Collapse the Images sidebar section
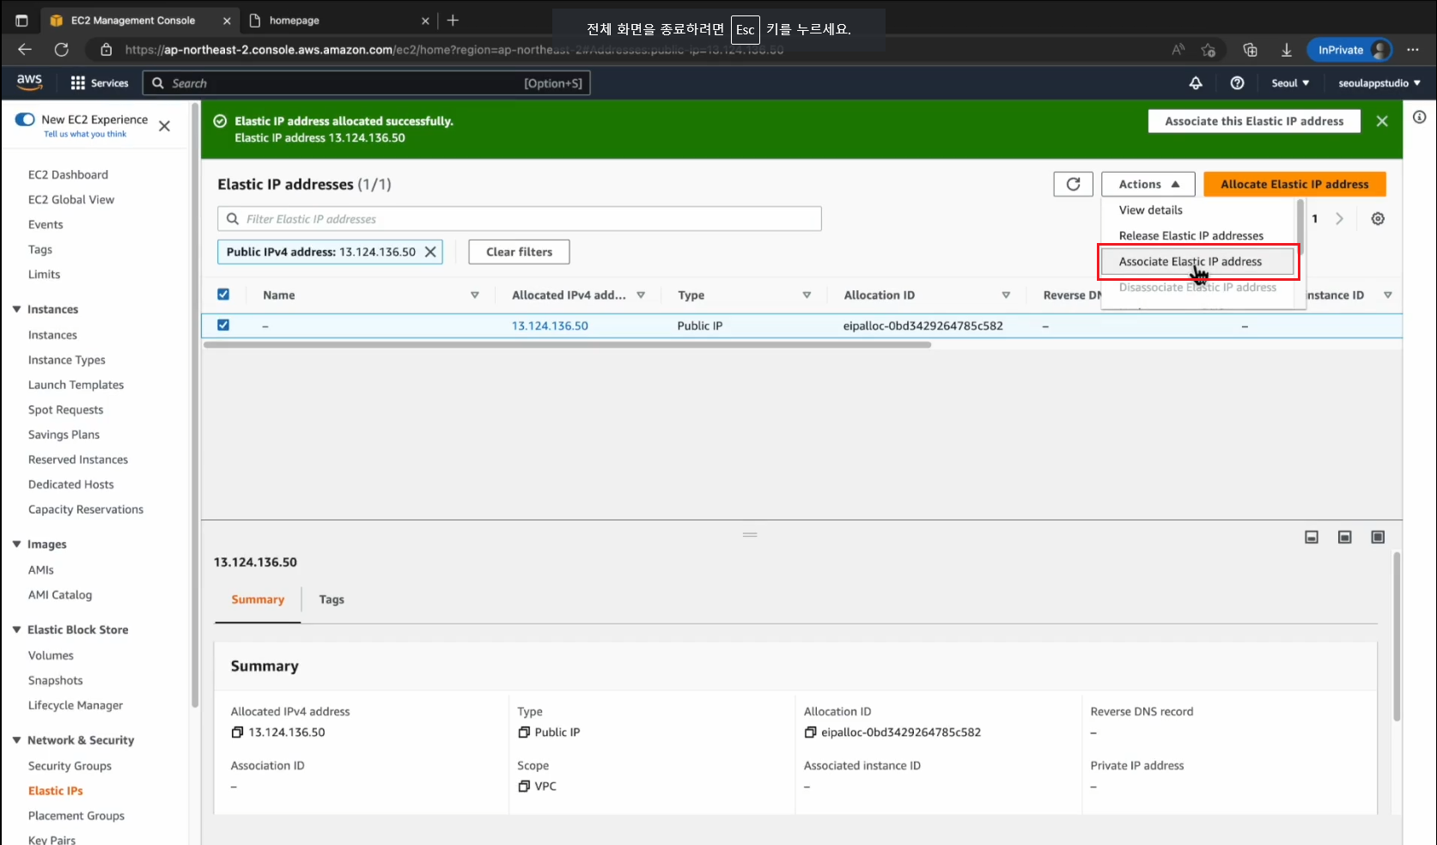This screenshot has height=845, width=1437. pos(16,544)
